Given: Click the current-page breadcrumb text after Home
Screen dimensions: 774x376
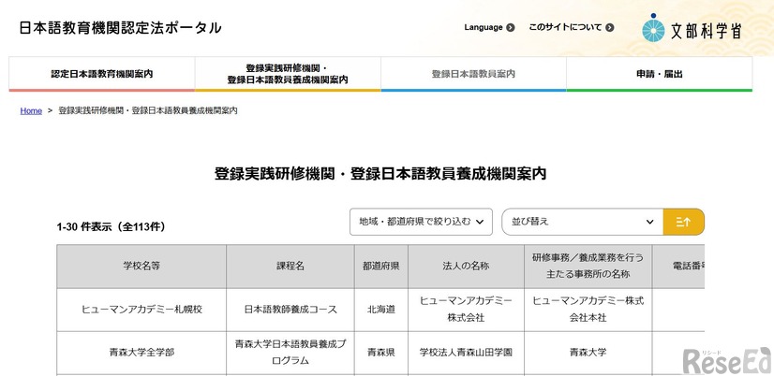Looking at the screenshot, I should (148, 111).
